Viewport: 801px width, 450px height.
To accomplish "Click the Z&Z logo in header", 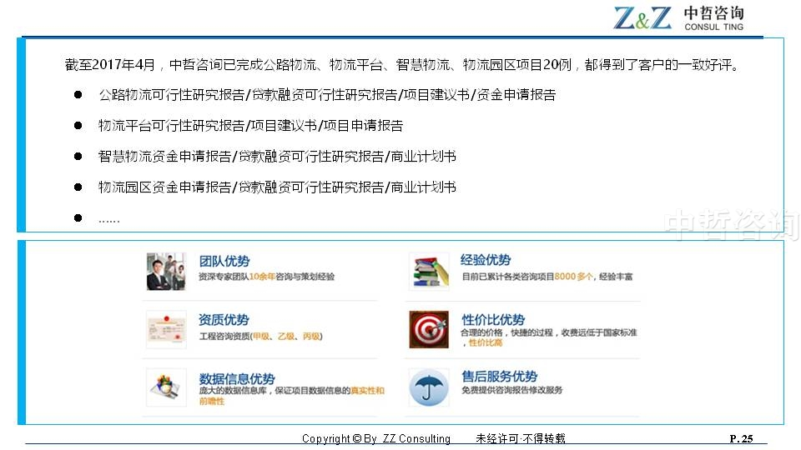I will tap(642, 18).
